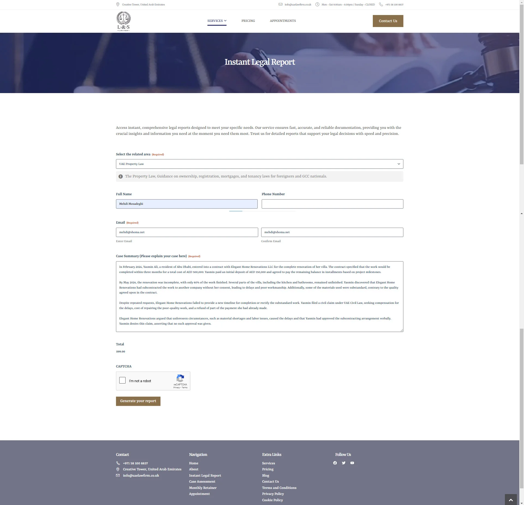Click the Confirm Email field
Image resolution: width=524 pixels, height=505 pixels.
point(332,232)
